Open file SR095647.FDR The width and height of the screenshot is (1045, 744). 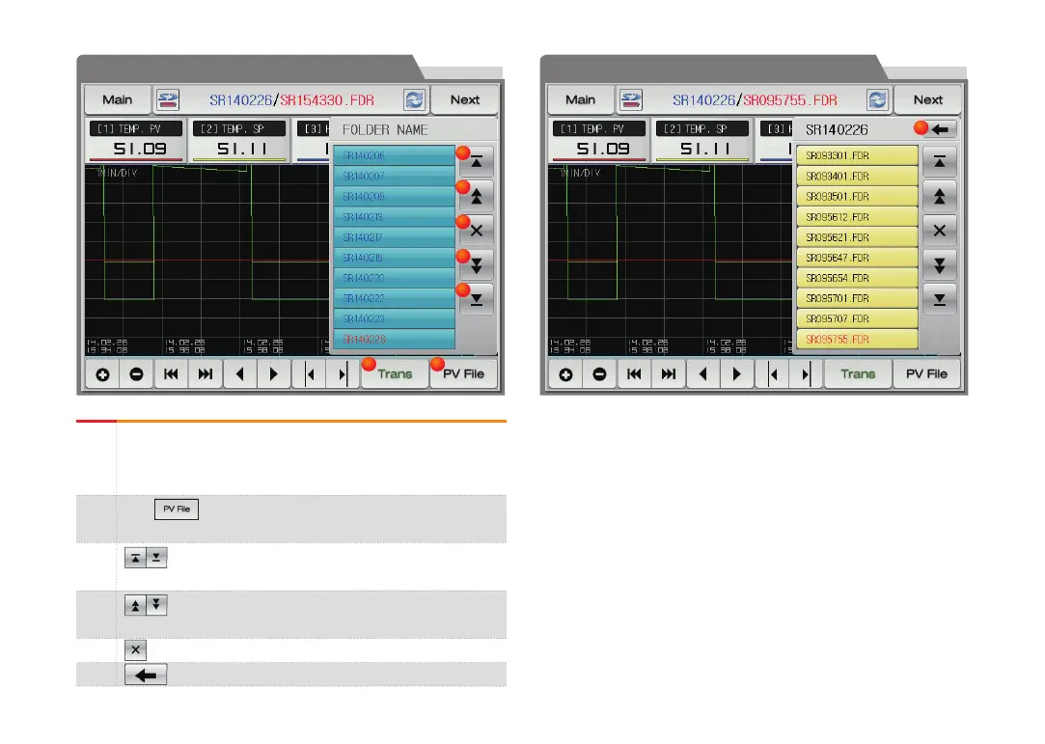tap(857, 258)
